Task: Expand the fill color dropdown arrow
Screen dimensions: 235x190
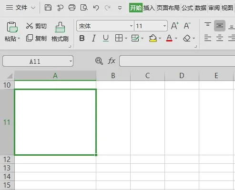Action: [x=160, y=38]
